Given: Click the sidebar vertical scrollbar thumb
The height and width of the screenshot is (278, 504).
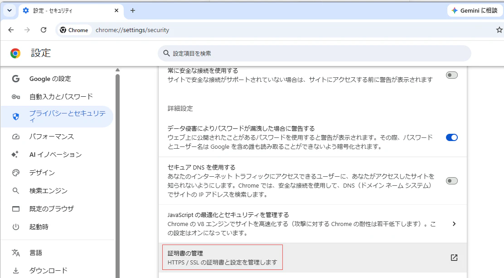Looking at the screenshot, I should pos(118,176).
